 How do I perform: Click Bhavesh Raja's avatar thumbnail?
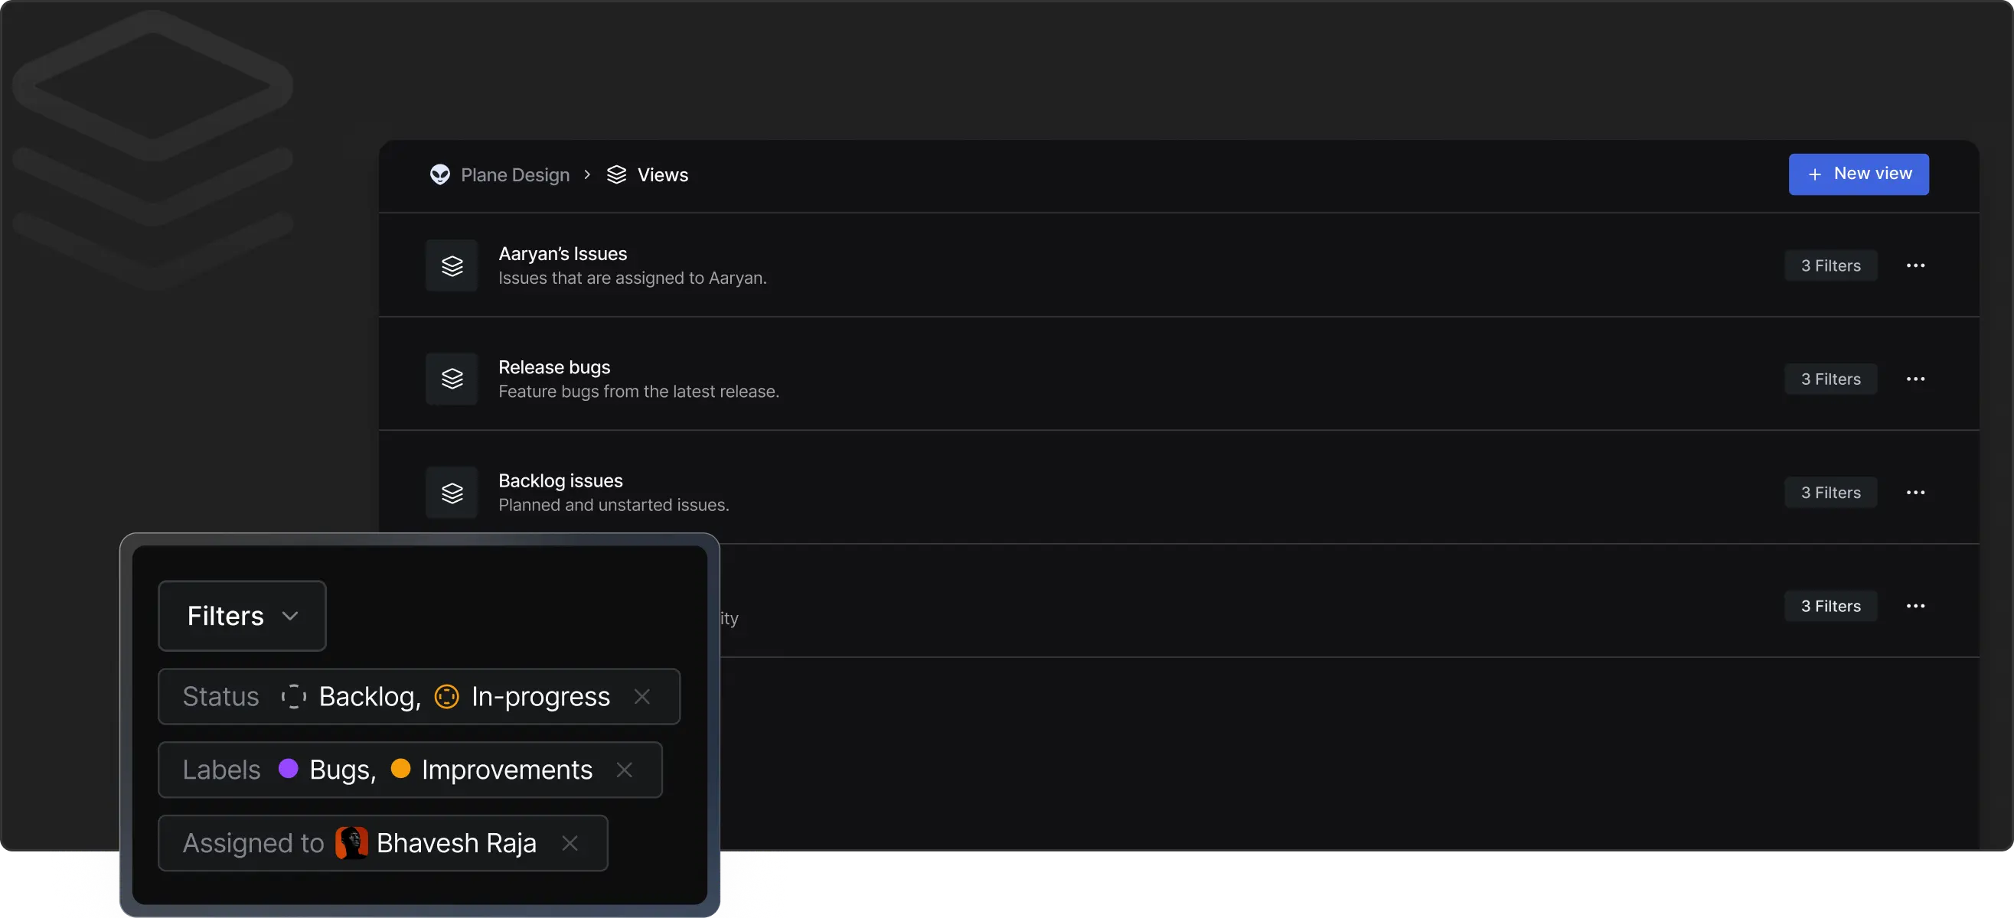point(352,843)
